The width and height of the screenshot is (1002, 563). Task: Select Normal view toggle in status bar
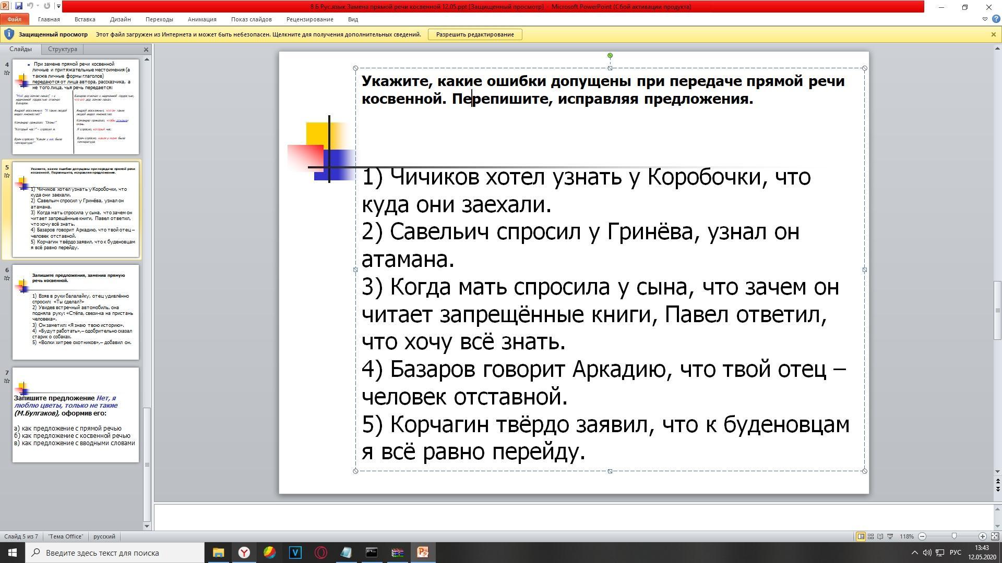(x=861, y=536)
